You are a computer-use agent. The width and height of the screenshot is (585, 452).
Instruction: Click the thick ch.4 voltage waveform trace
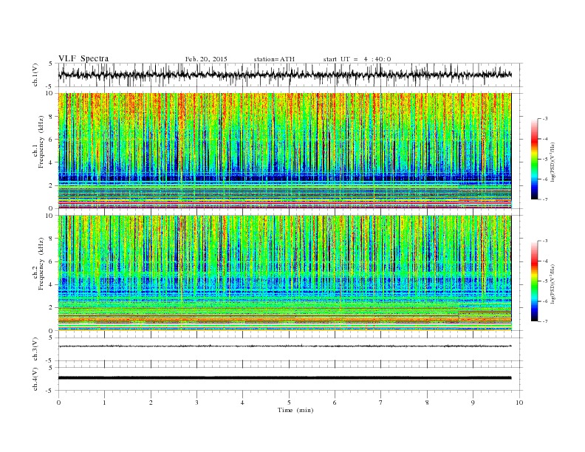[x=284, y=378]
